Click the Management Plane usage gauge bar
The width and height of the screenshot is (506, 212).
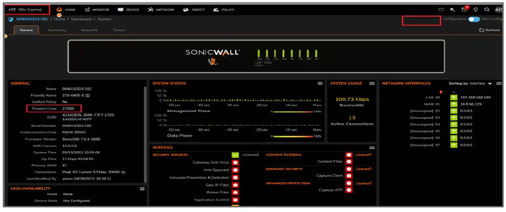[293, 112]
